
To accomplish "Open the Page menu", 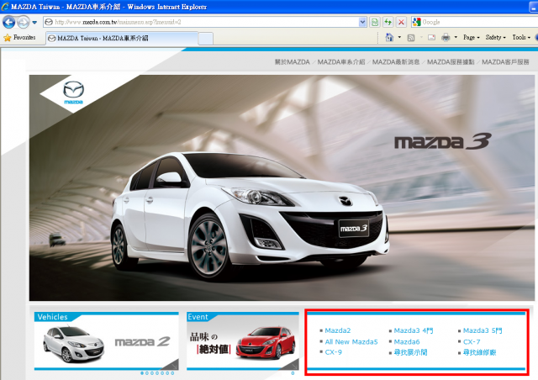I will pyautogui.click(x=471, y=37).
